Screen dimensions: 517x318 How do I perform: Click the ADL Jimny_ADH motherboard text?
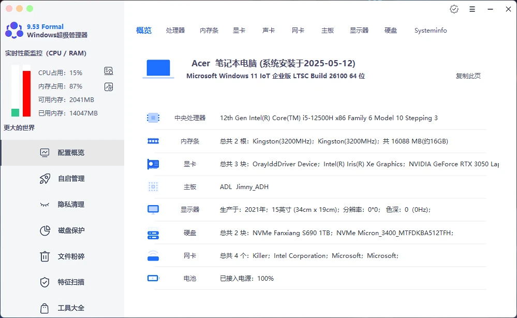click(244, 187)
